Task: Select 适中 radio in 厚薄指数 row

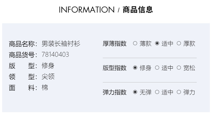Action: click(157, 43)
